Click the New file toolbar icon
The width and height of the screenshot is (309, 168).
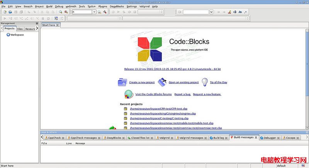pos(5,12)
